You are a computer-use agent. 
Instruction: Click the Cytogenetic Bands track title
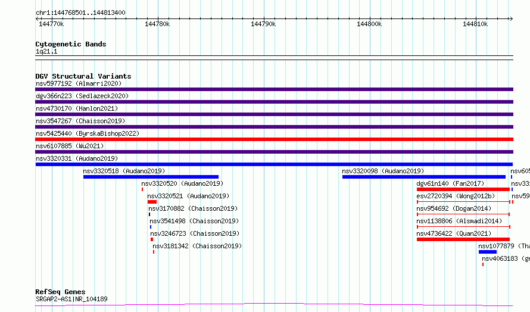[71, 44]
